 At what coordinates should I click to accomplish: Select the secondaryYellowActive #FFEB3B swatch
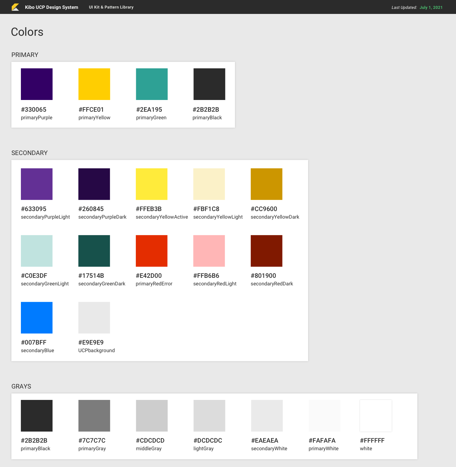pyautogui.click(x=152, y=184)
